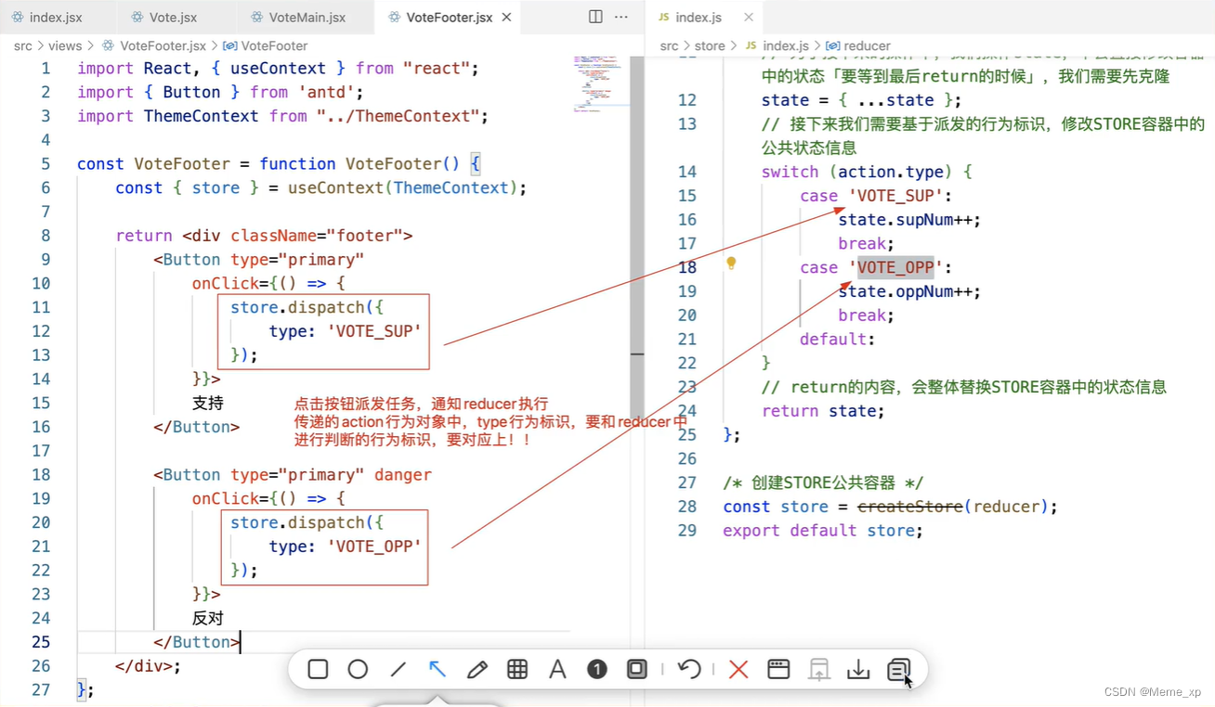
Task: Select the ellipse annotation tool
Action: coord(358,669)
